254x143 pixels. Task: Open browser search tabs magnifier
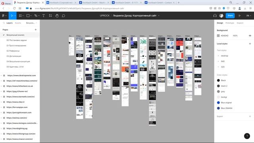click(x=231, y=2)
